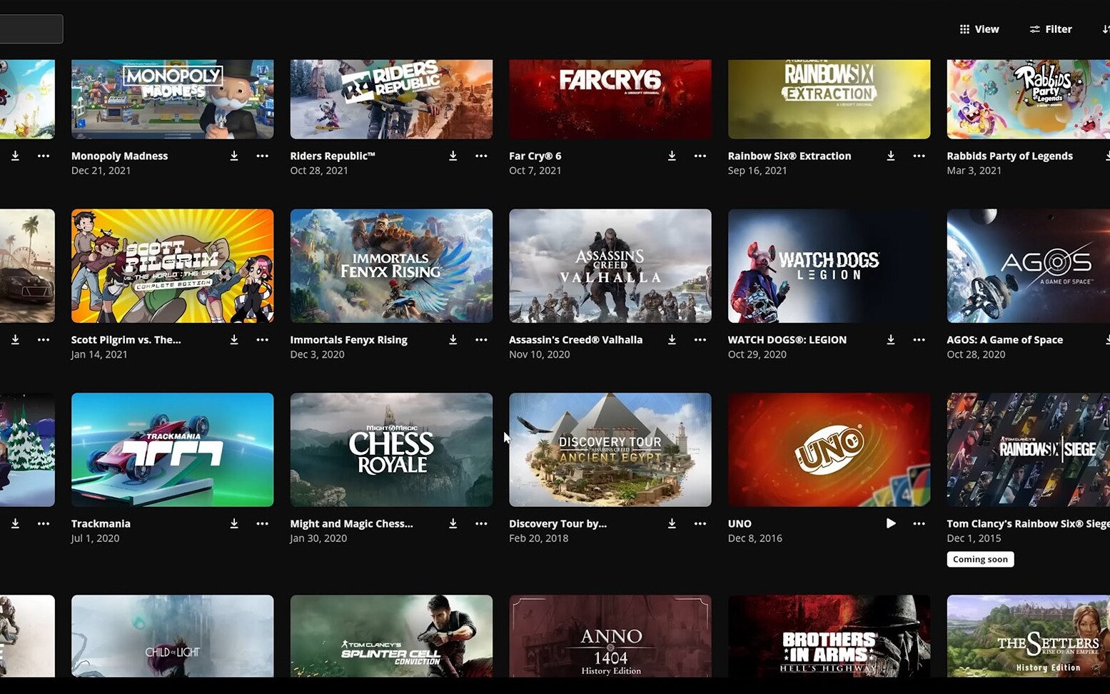Image resolution: width=1110 pixels, height=694 pixels.
Task: Click download icon for Trackmania
Action: [x=233, y=523]
